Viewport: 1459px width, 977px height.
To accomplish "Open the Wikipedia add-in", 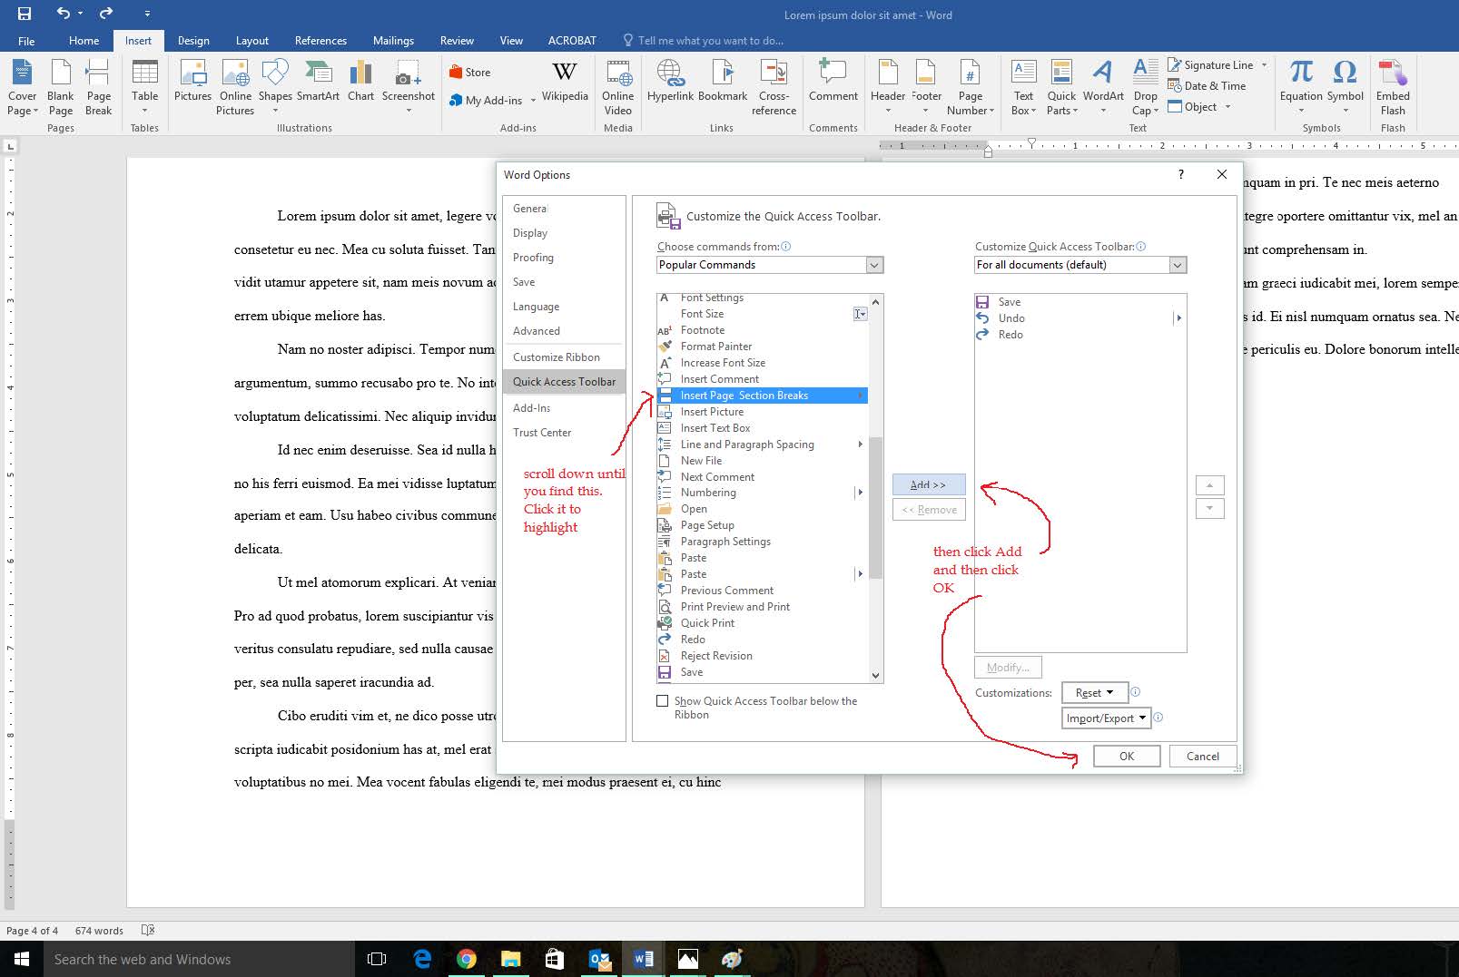I will [565, 82].
